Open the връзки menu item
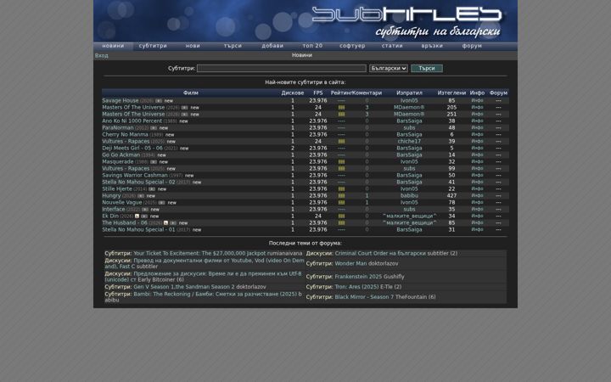The image size is (611, 382). [432, 46]
